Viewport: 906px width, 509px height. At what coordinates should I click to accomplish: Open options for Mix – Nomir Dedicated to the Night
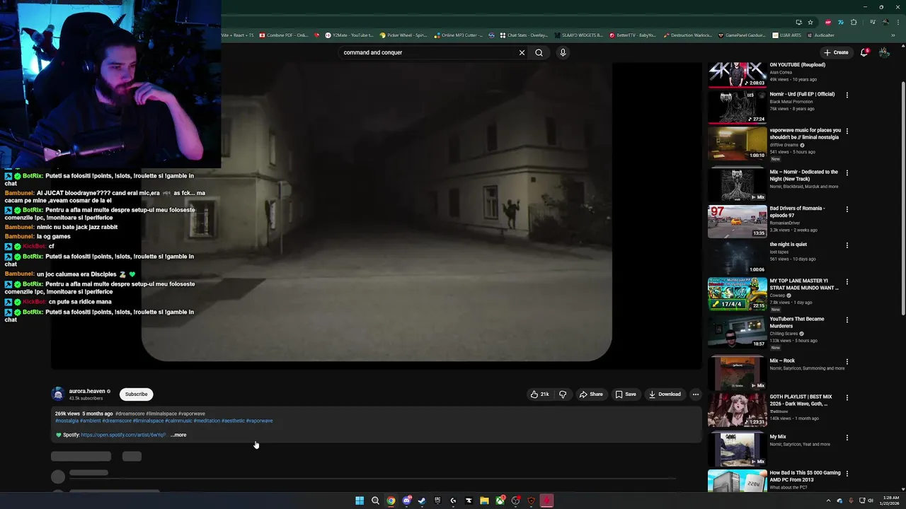(847, 172)
